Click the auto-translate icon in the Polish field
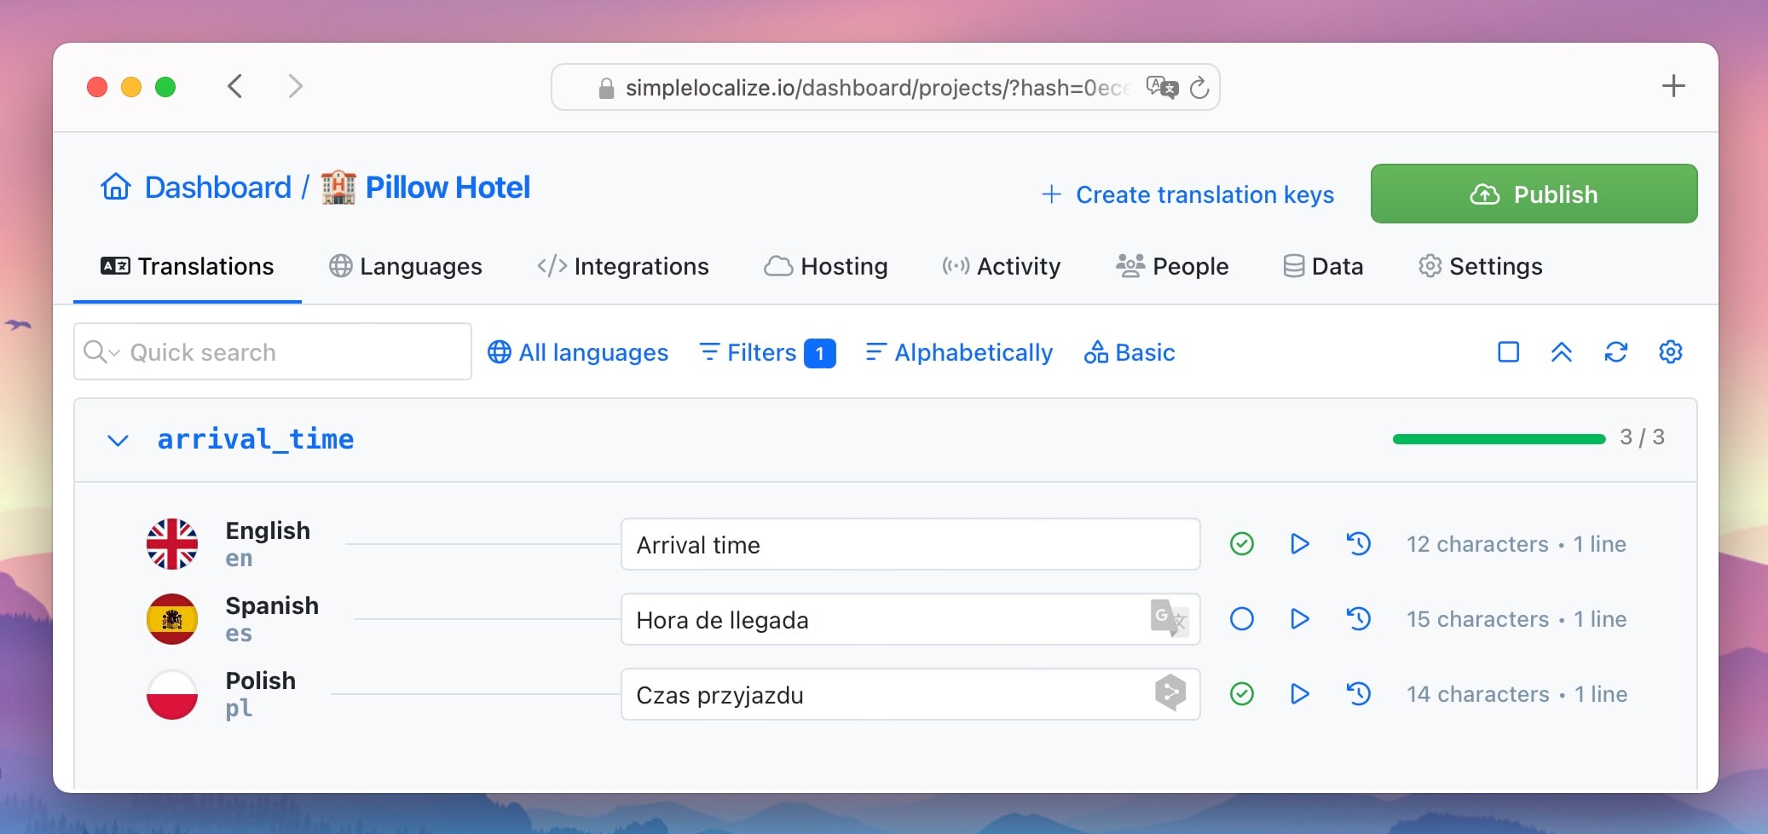 (1170, 692)
